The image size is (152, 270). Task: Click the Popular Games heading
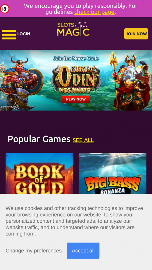39,139
